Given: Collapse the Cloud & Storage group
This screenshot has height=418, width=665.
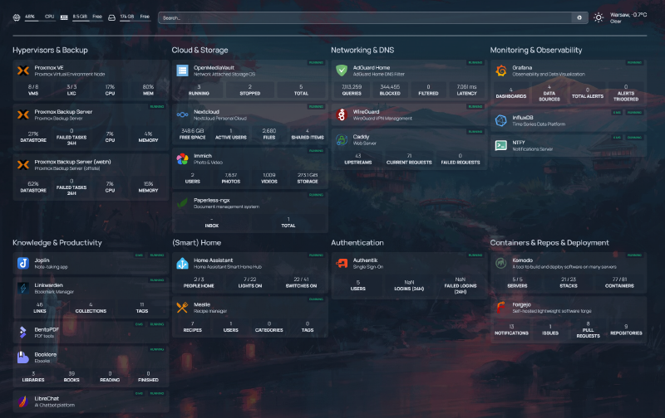Looking at the screenshot, I should pos(199,50).
